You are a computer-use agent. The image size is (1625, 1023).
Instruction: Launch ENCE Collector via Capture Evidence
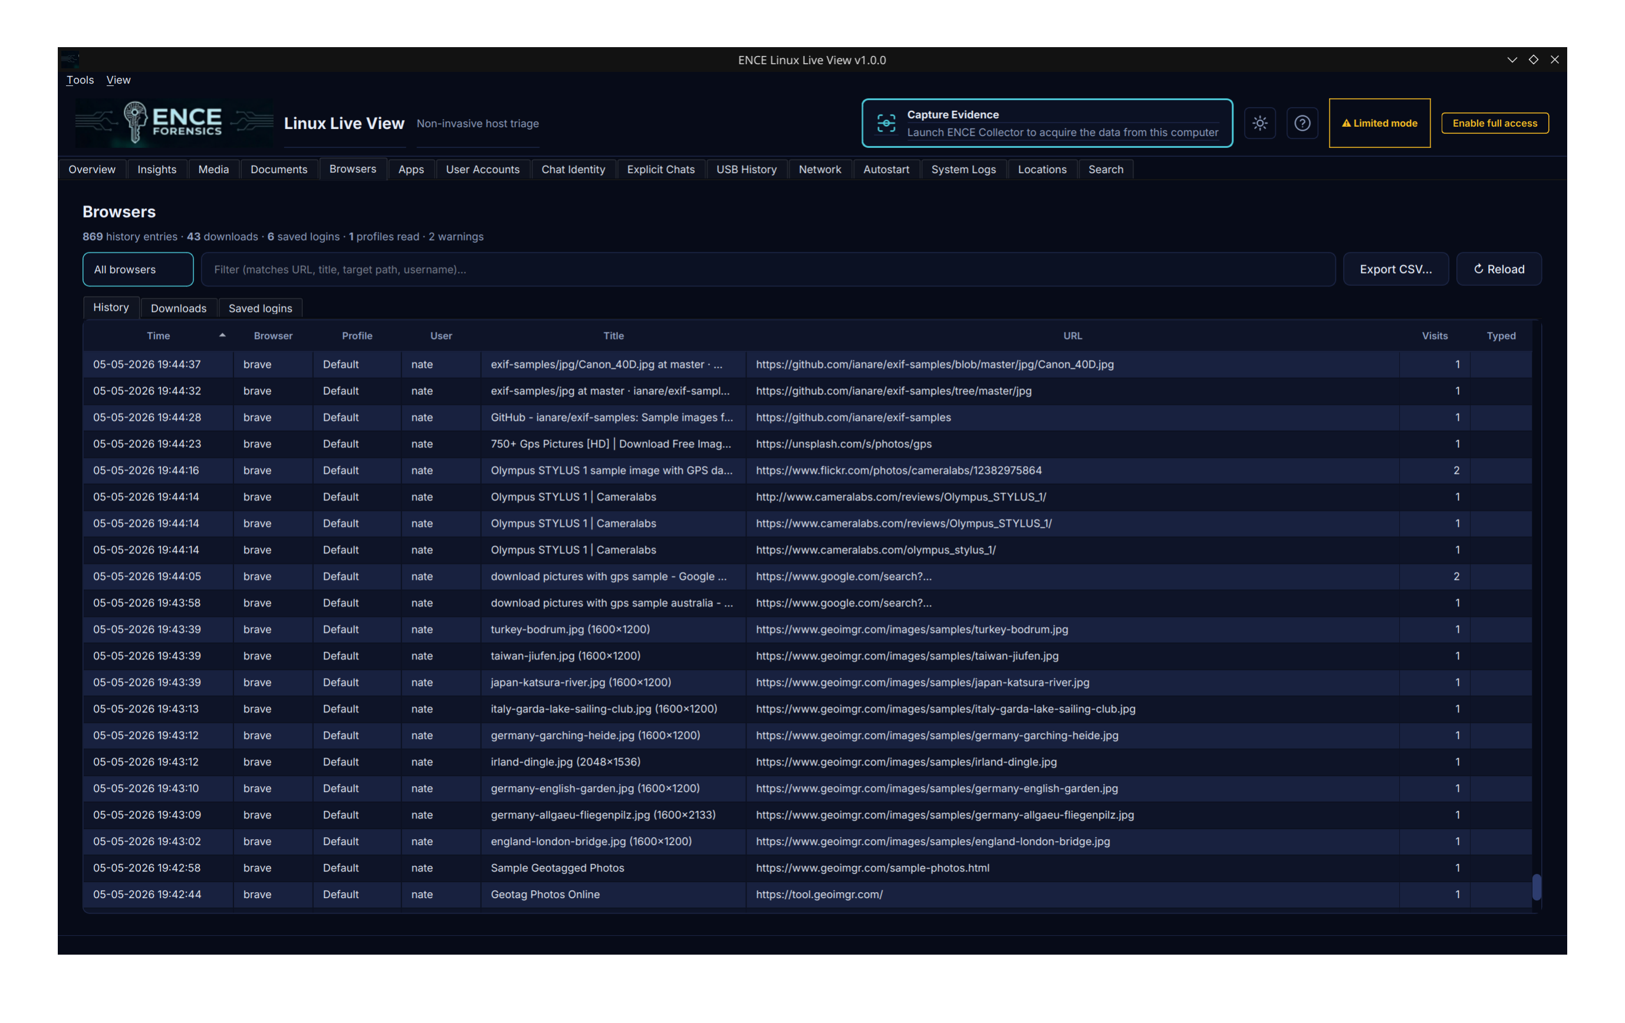(x=1047, y=123)
